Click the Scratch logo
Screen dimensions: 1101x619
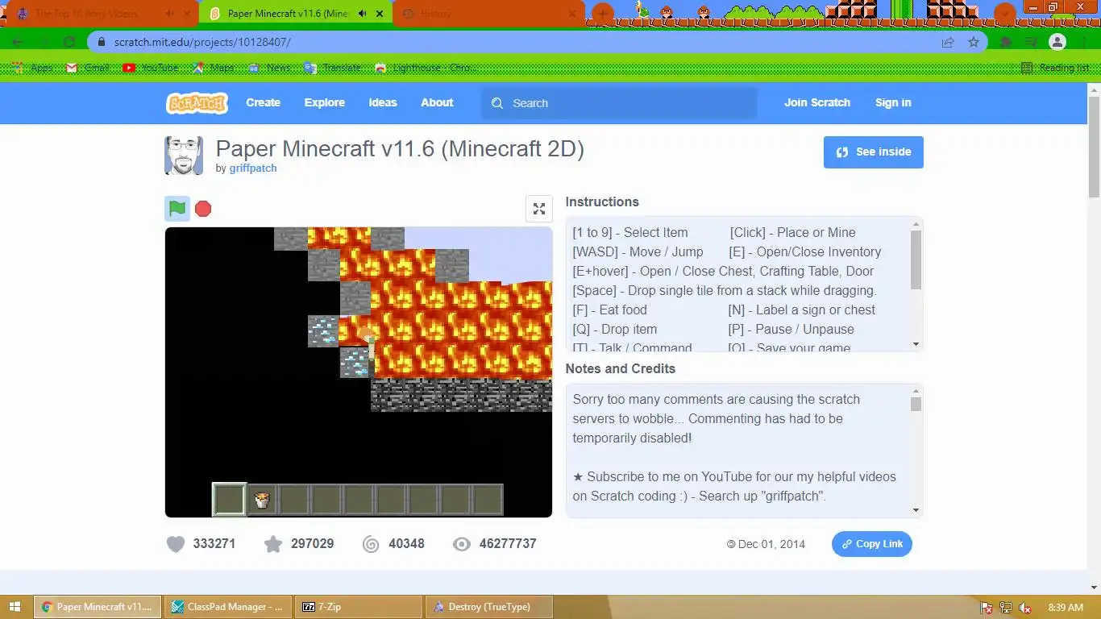click(197, 103)
